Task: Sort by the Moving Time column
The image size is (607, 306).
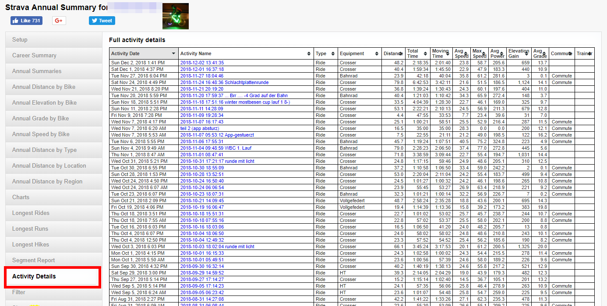Action: coord(441,53)
